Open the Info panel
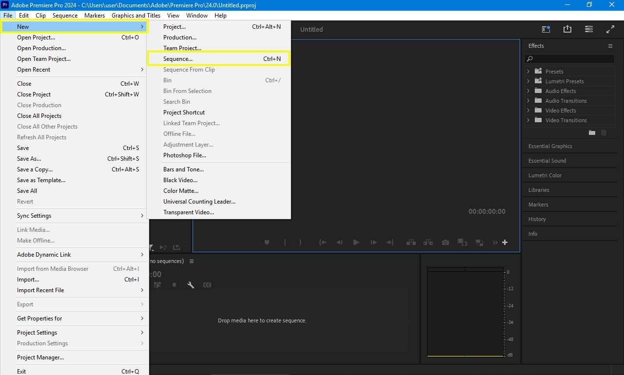The height and width of the screenshot is (375, 624). tap(533, 234)
